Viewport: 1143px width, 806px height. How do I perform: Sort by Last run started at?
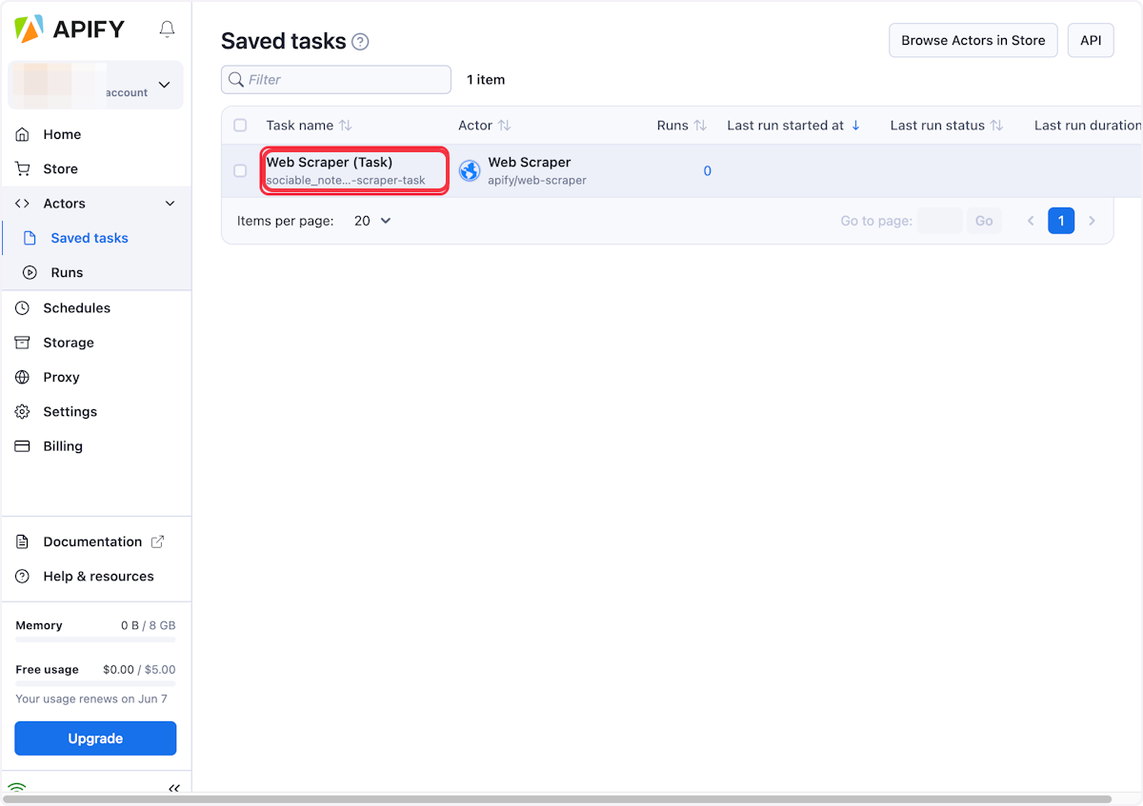793,126
